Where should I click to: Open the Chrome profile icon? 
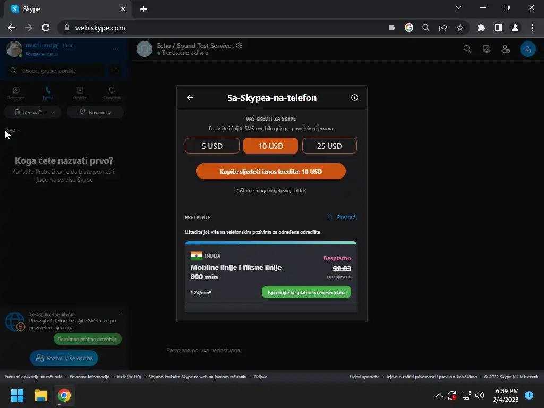click(515, 28)
